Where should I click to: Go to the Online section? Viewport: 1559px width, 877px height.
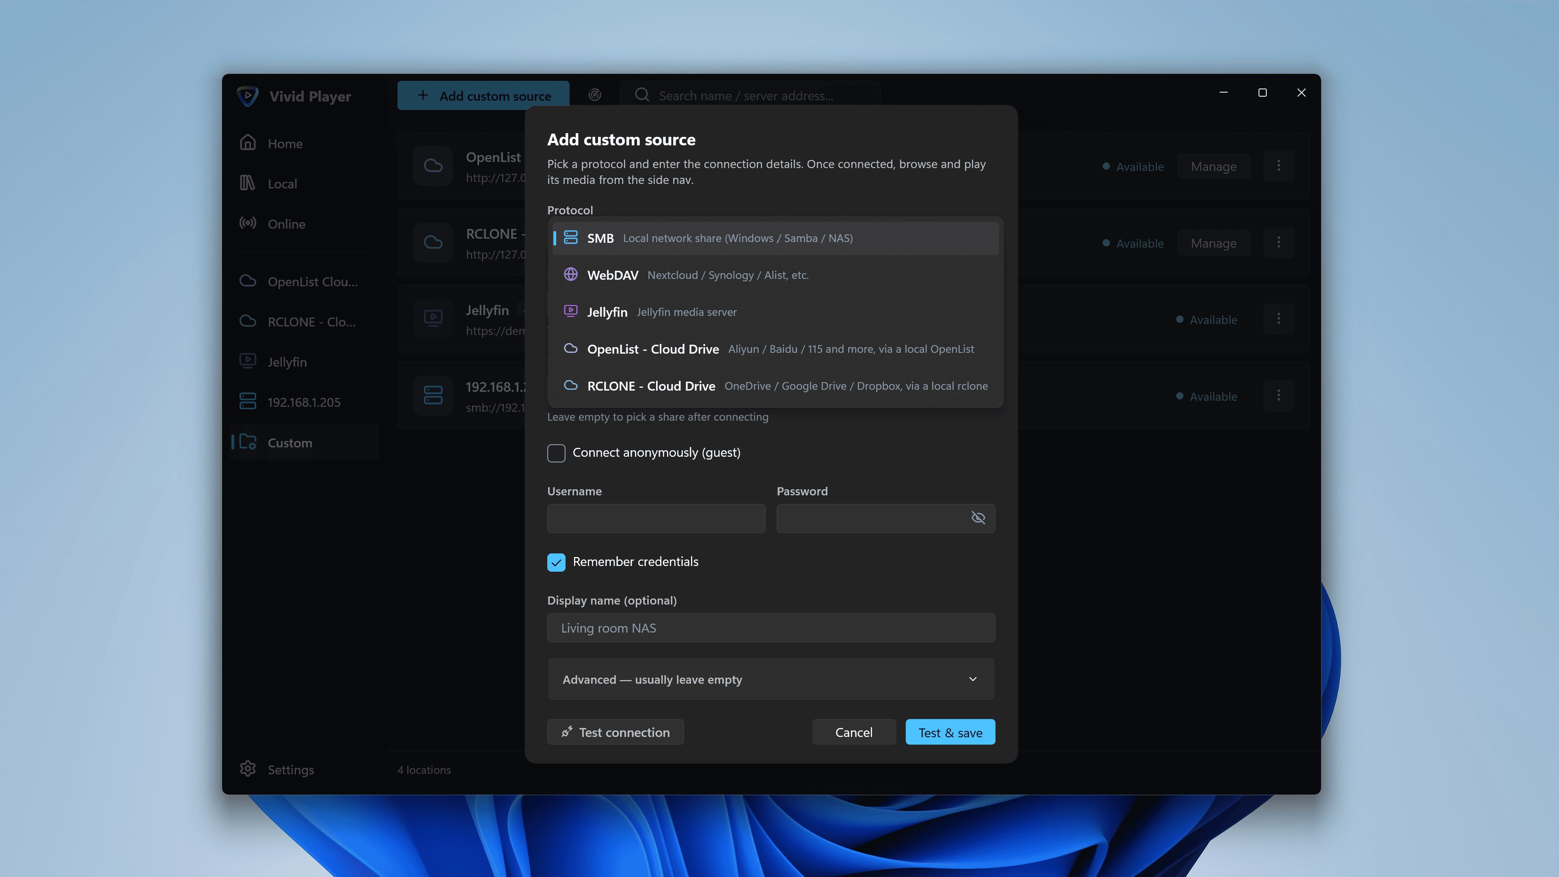point(304,223)
